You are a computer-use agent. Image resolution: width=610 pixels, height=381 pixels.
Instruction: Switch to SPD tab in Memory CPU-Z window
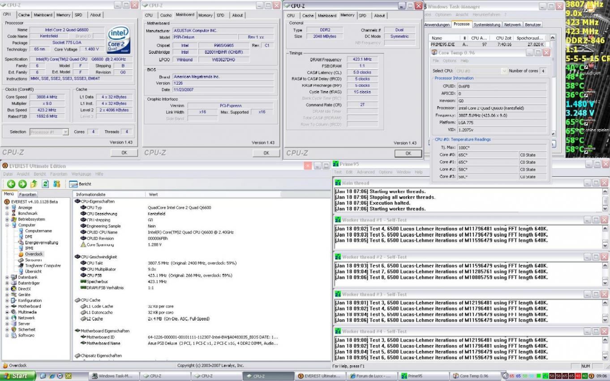[x=362, y=16]
